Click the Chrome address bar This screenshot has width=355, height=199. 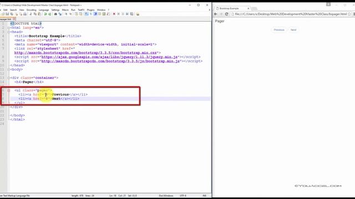point(291,14)
